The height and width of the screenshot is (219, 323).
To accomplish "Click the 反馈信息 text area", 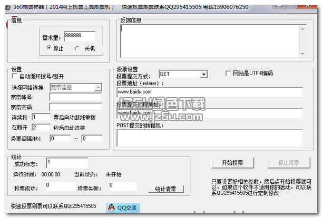I will [x=210, y=41].
